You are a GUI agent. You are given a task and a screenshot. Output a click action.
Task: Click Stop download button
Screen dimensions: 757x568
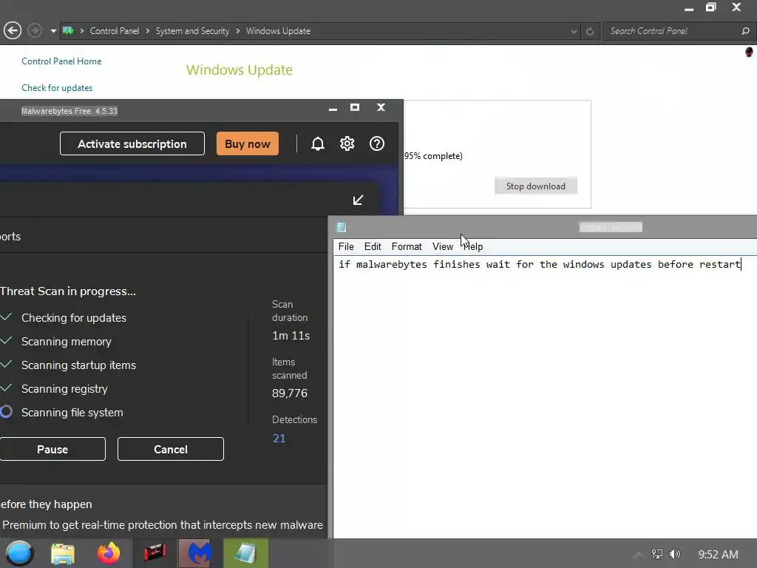(x=535, y=186)
